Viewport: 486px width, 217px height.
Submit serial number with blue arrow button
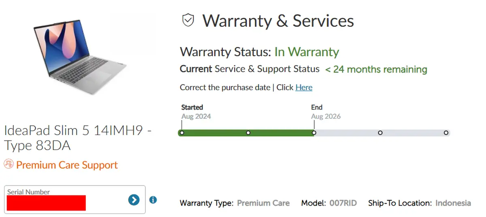click(134, 199)
